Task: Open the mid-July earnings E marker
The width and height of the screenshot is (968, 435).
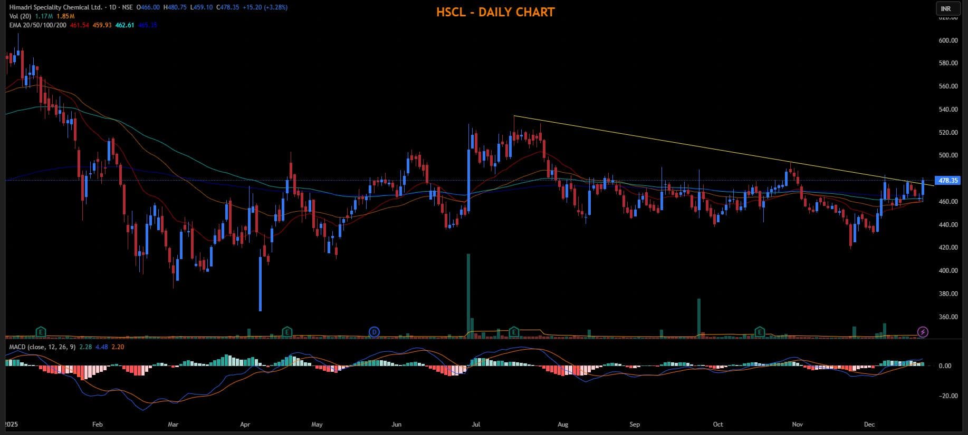Action: [514, 332]
